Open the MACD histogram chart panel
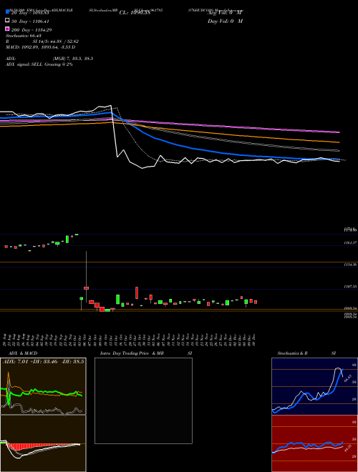 pyautogui.click(x=43, y=443)
